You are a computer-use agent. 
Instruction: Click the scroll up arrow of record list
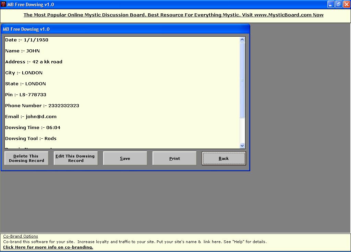coord(242,40)
